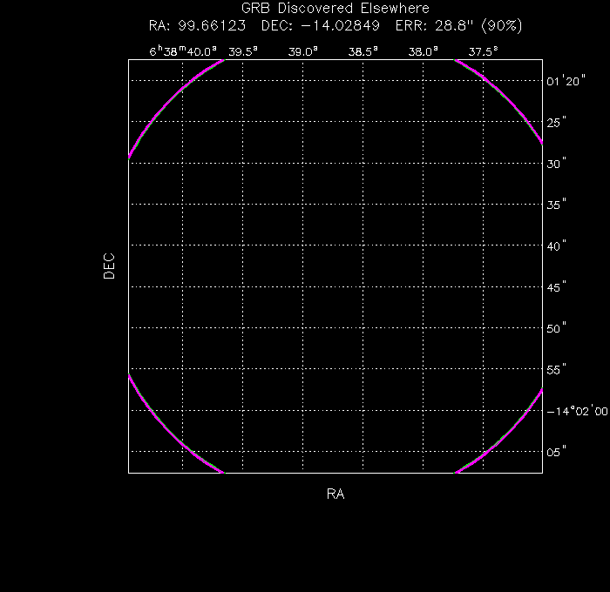Viewport: 610px width, 592px height.
Task: Click the 30" DEC tick label
Action: [556, 164]
